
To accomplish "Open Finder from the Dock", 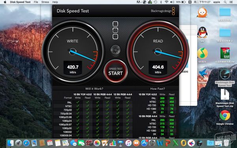I will coord(10,143).
